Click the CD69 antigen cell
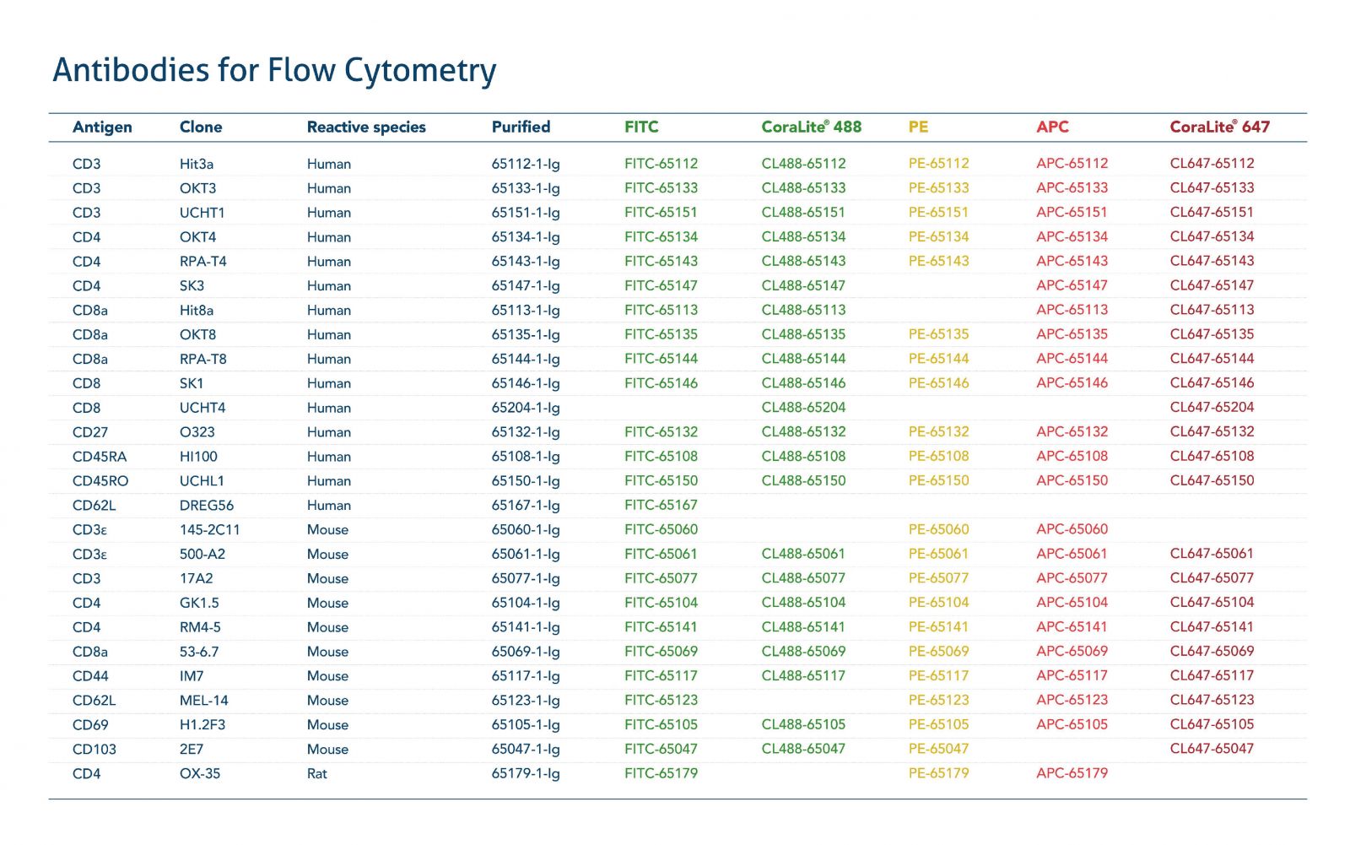Image resolution: width=1350 pixels, height=845 pixels. pos(90,725)
